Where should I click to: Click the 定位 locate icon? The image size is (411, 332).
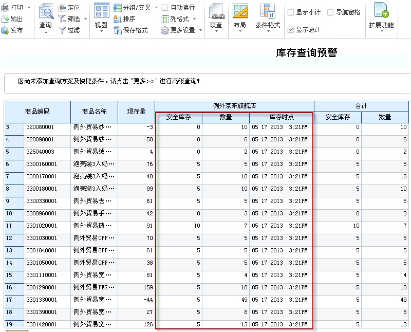62,8
